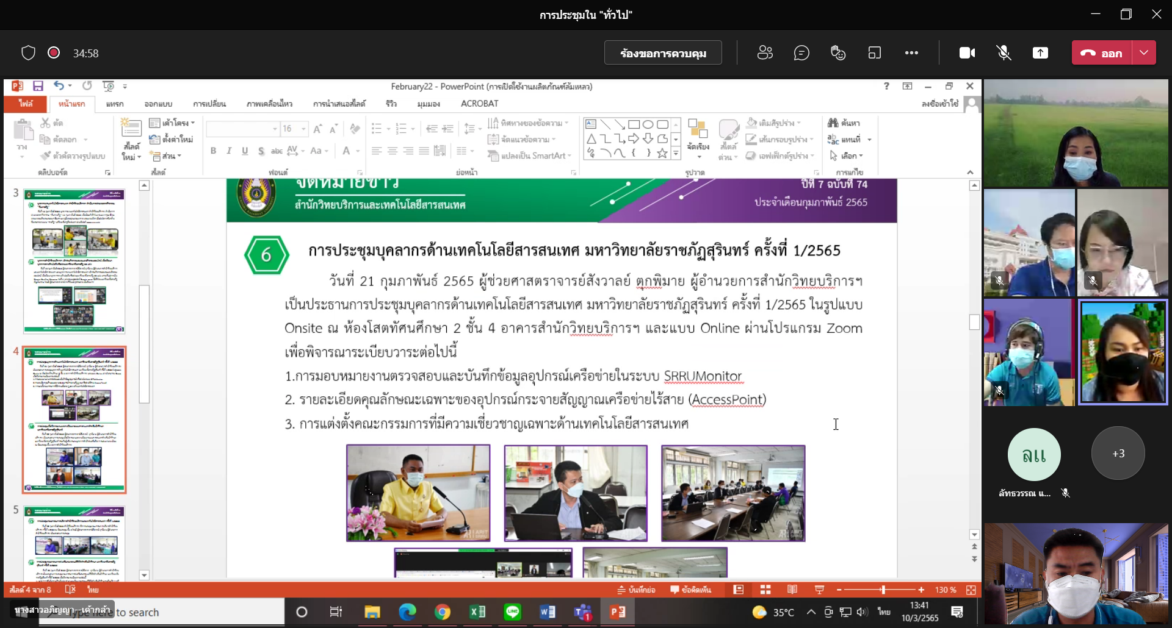Viewport: 1172px width, 628px height.
Task: Open the Teams participants panel
Action: 765,53
